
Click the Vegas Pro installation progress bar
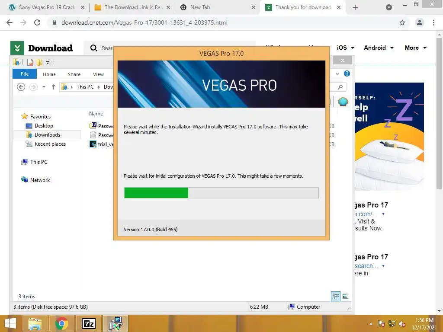pos(221,193)
